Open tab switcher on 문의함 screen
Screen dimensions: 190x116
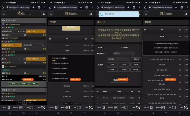87,8
